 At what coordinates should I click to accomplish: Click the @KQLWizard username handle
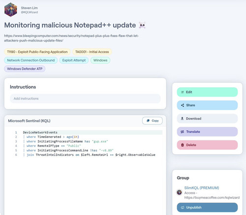[30, 12]
